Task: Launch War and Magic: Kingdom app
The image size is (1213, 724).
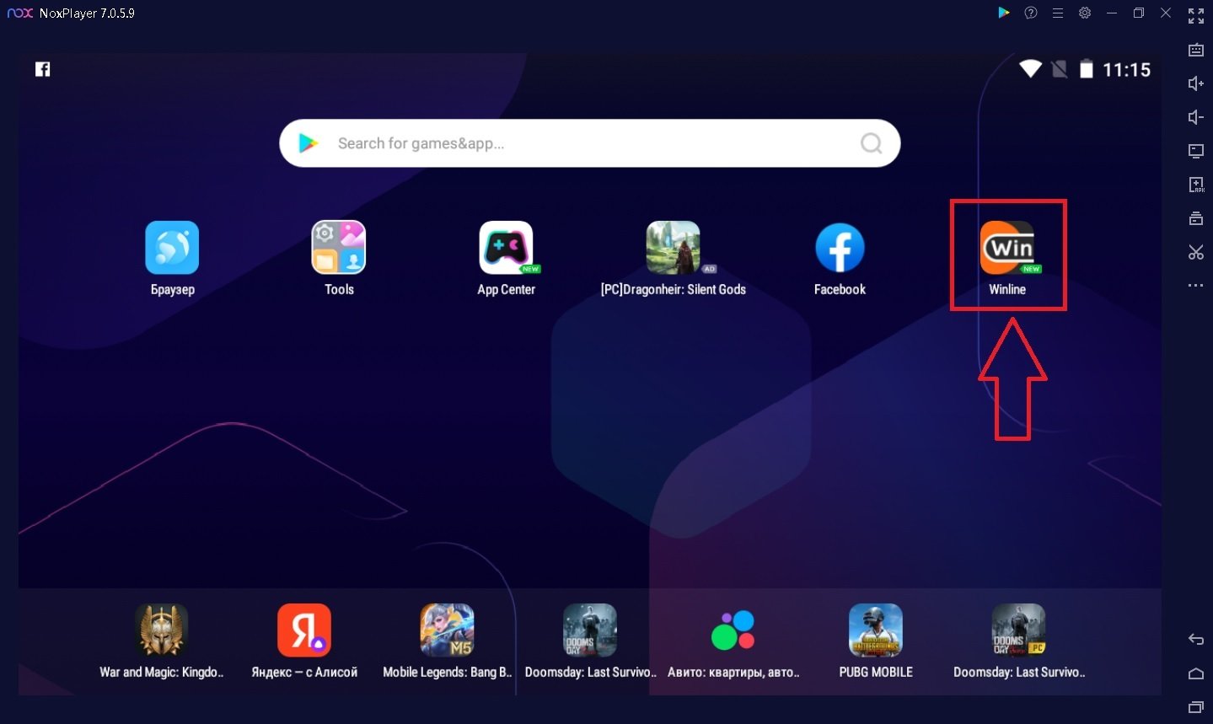Action: 161,630
